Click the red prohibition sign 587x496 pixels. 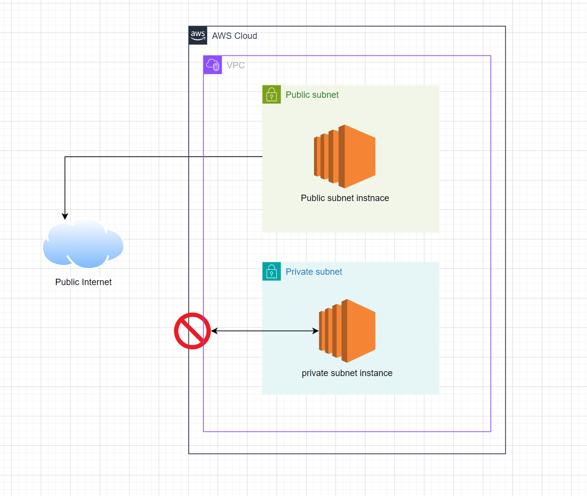[192, 331]
